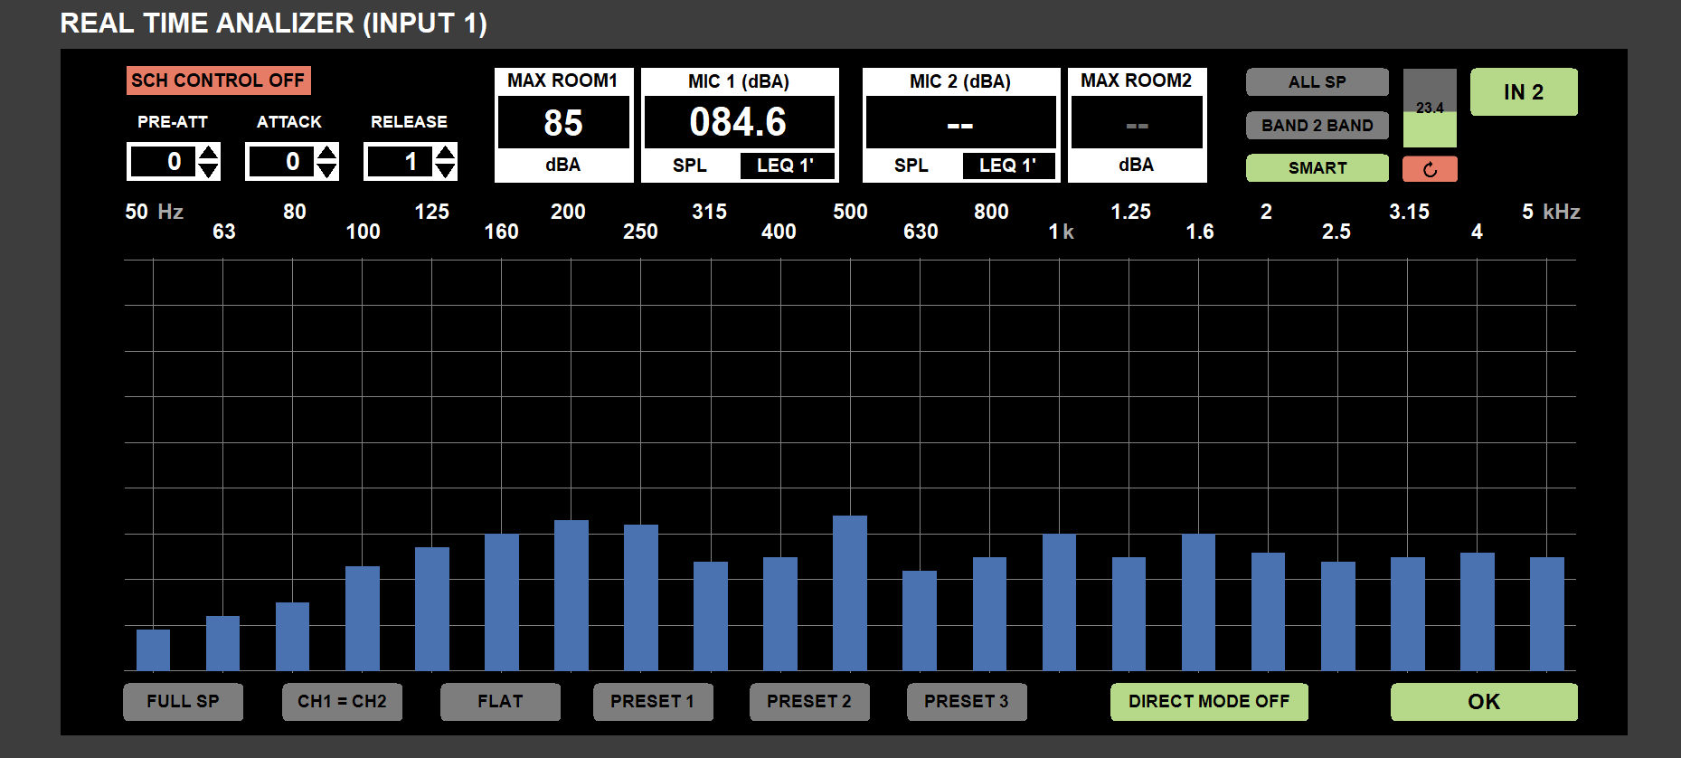Screen dimensions: 1681x758
Task: Enable the SMART mode
Action: tap(1317, 168)
